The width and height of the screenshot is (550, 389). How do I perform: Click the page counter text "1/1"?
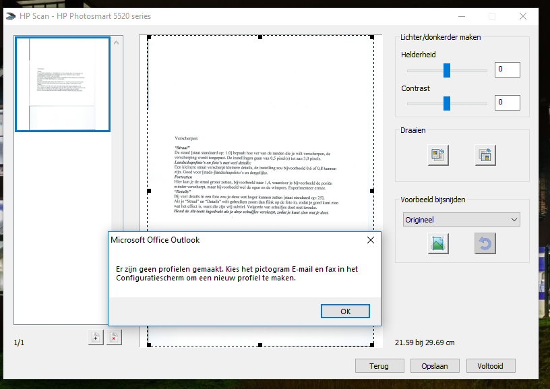click(x=19, y=342)
